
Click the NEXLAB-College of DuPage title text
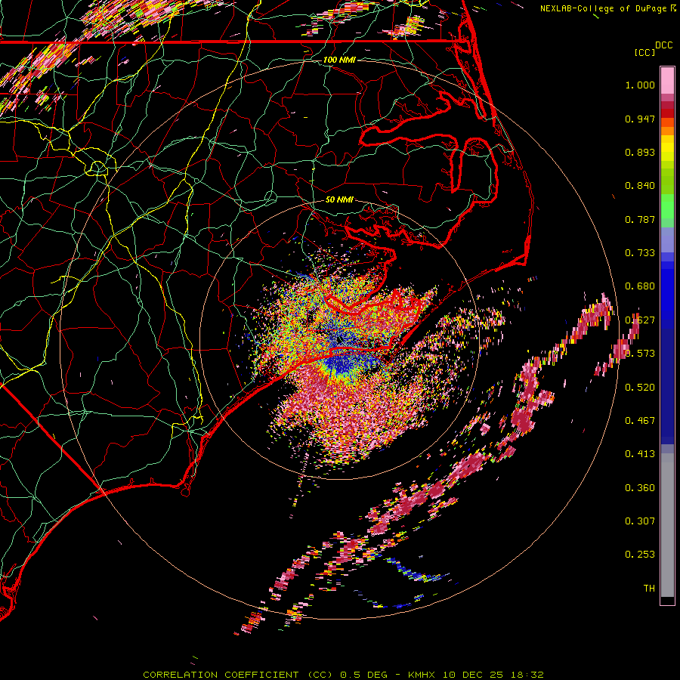[603, 8]
